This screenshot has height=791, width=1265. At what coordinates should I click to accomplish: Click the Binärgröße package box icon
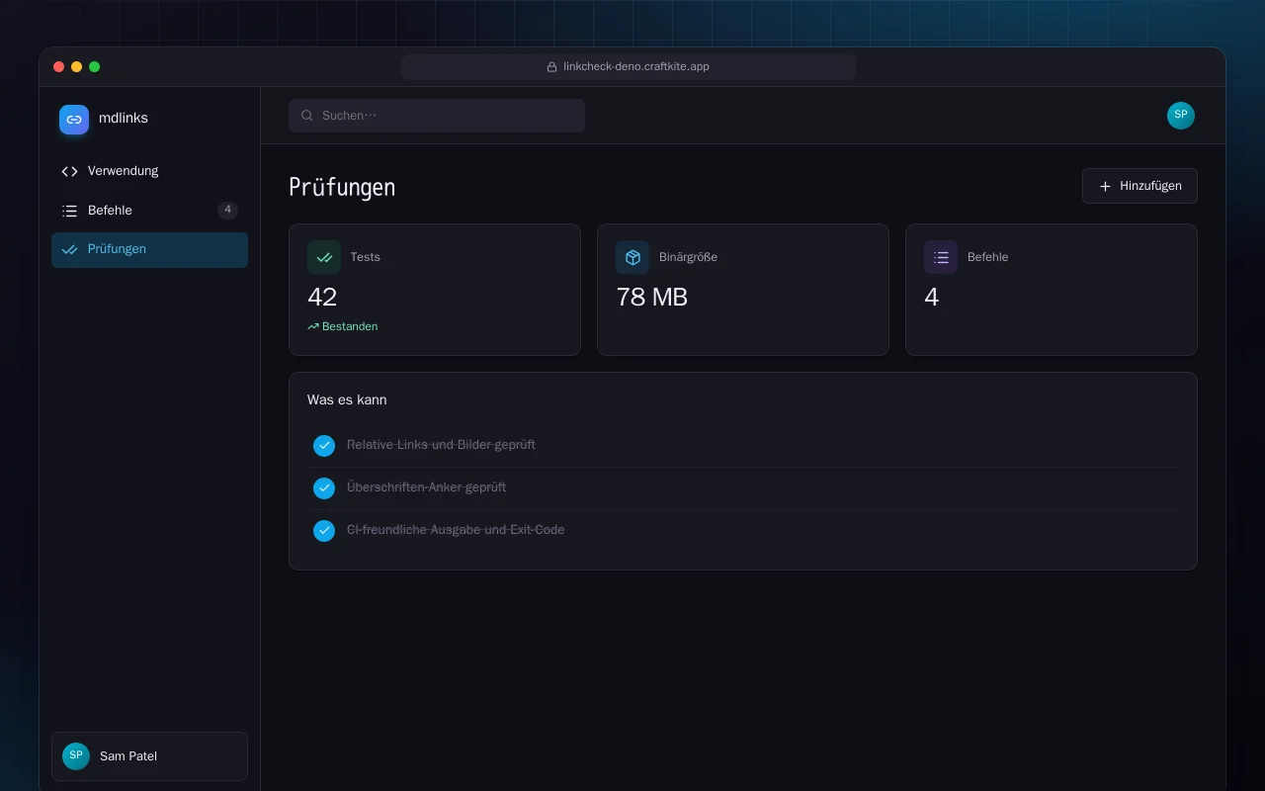[x=632, y=257]
